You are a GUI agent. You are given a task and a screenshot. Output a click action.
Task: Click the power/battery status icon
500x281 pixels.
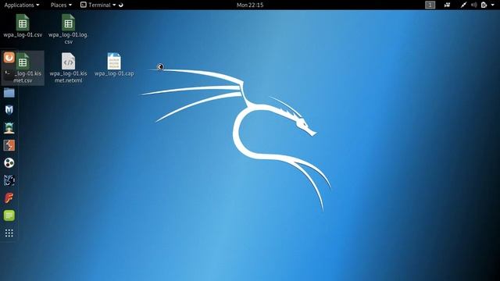pyautogui.click(x=484, y=5)
